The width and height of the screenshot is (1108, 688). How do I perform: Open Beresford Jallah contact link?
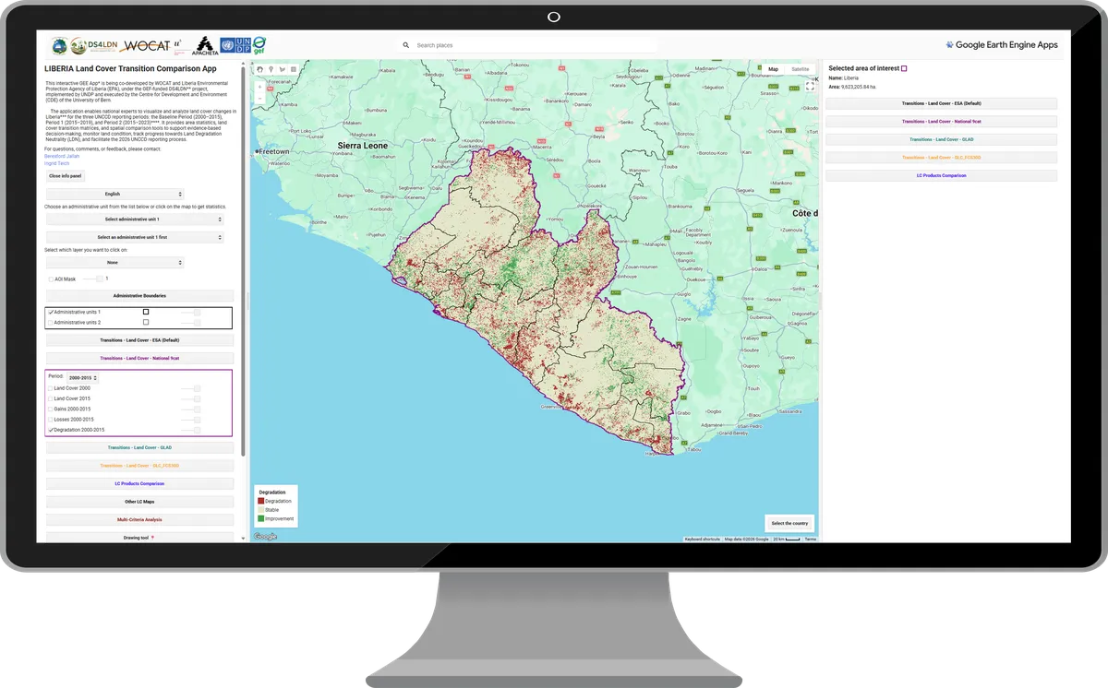[x=62, y=156]
